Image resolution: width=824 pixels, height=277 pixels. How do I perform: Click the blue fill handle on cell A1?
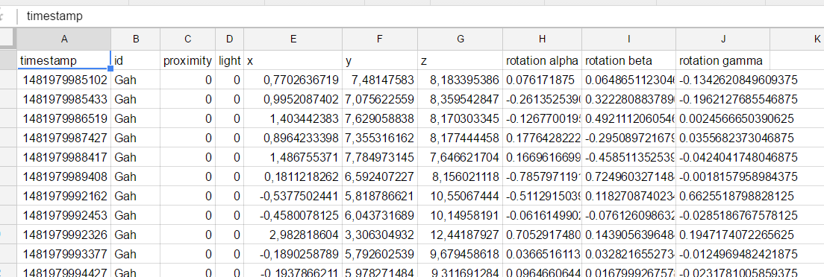coord(110,69)
